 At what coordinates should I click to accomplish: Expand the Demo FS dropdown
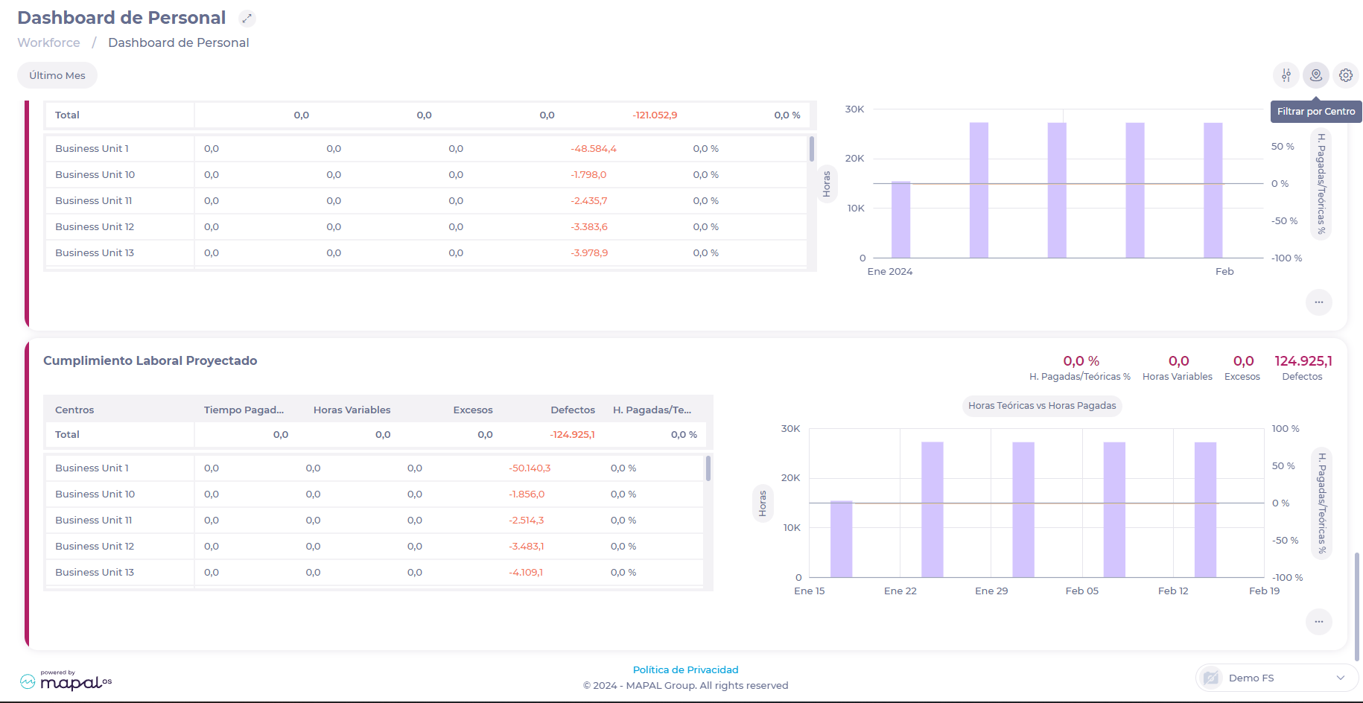pyautogui.click(x=1340, y=678)
